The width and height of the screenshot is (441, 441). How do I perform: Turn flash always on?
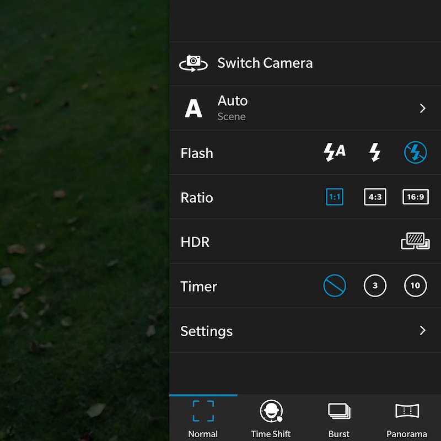coord(375,152)
